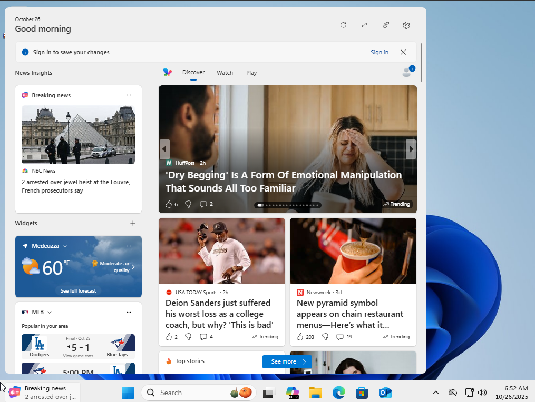
Task: Open comments on Deion Sanders article
Action: click(203, 337)
